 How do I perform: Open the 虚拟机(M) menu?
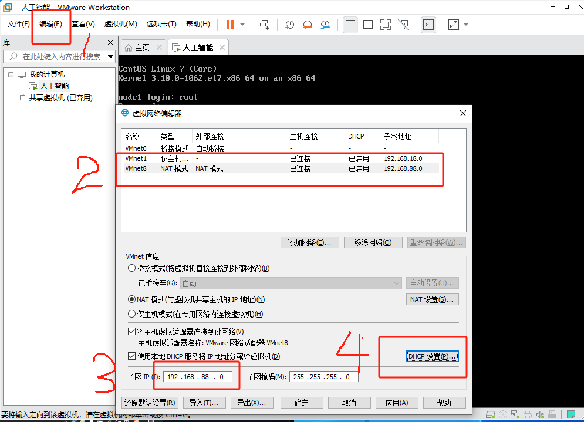pyautogui.click(x=121, y=24)
